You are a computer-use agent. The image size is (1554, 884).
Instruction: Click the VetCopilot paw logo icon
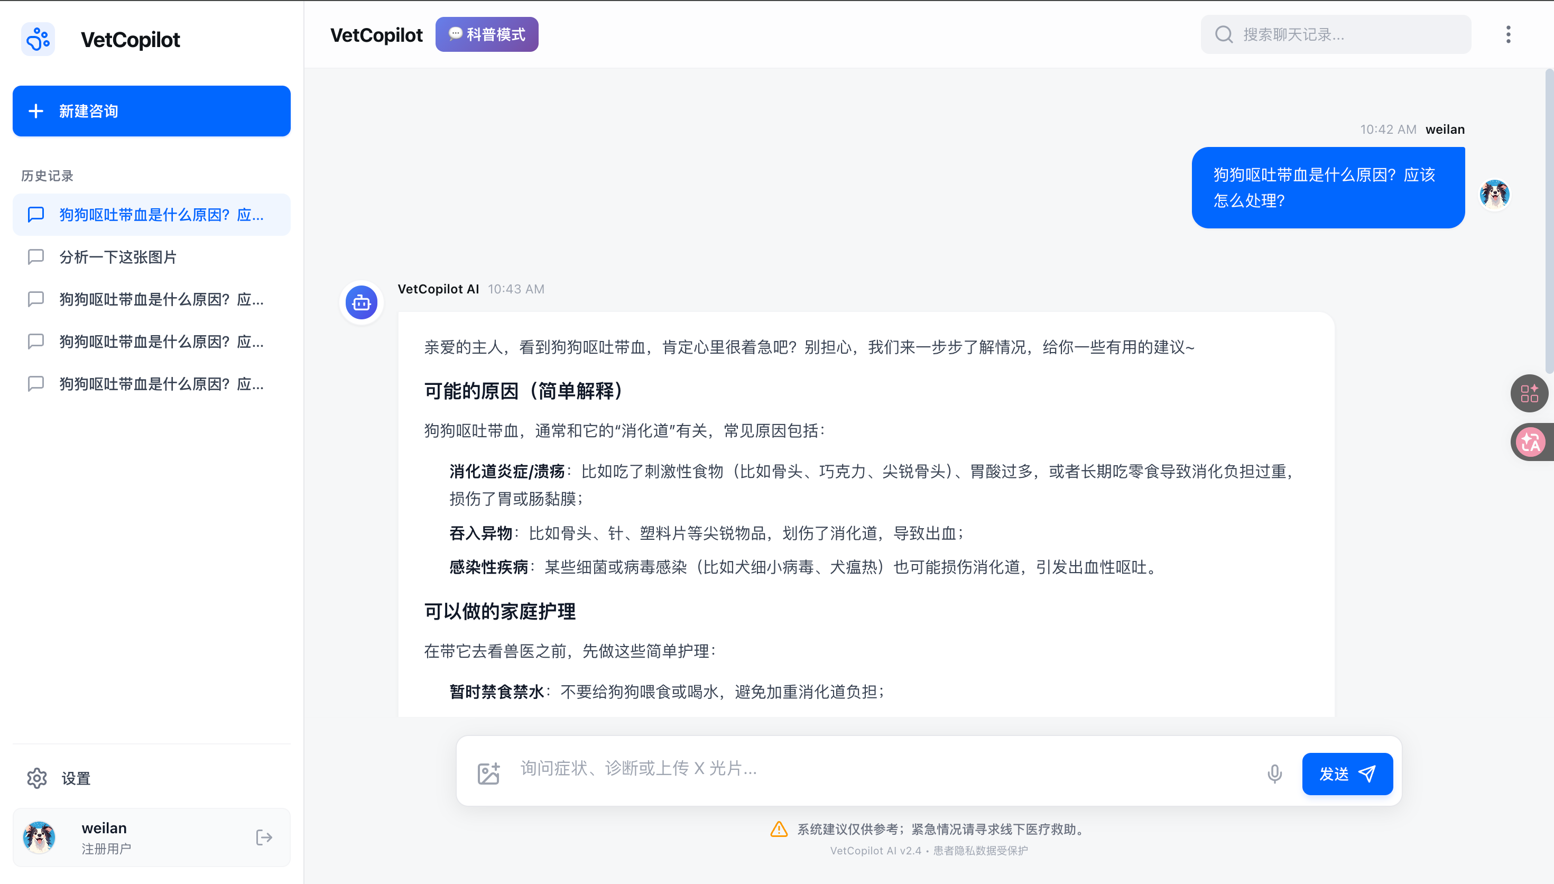[38, 39]
